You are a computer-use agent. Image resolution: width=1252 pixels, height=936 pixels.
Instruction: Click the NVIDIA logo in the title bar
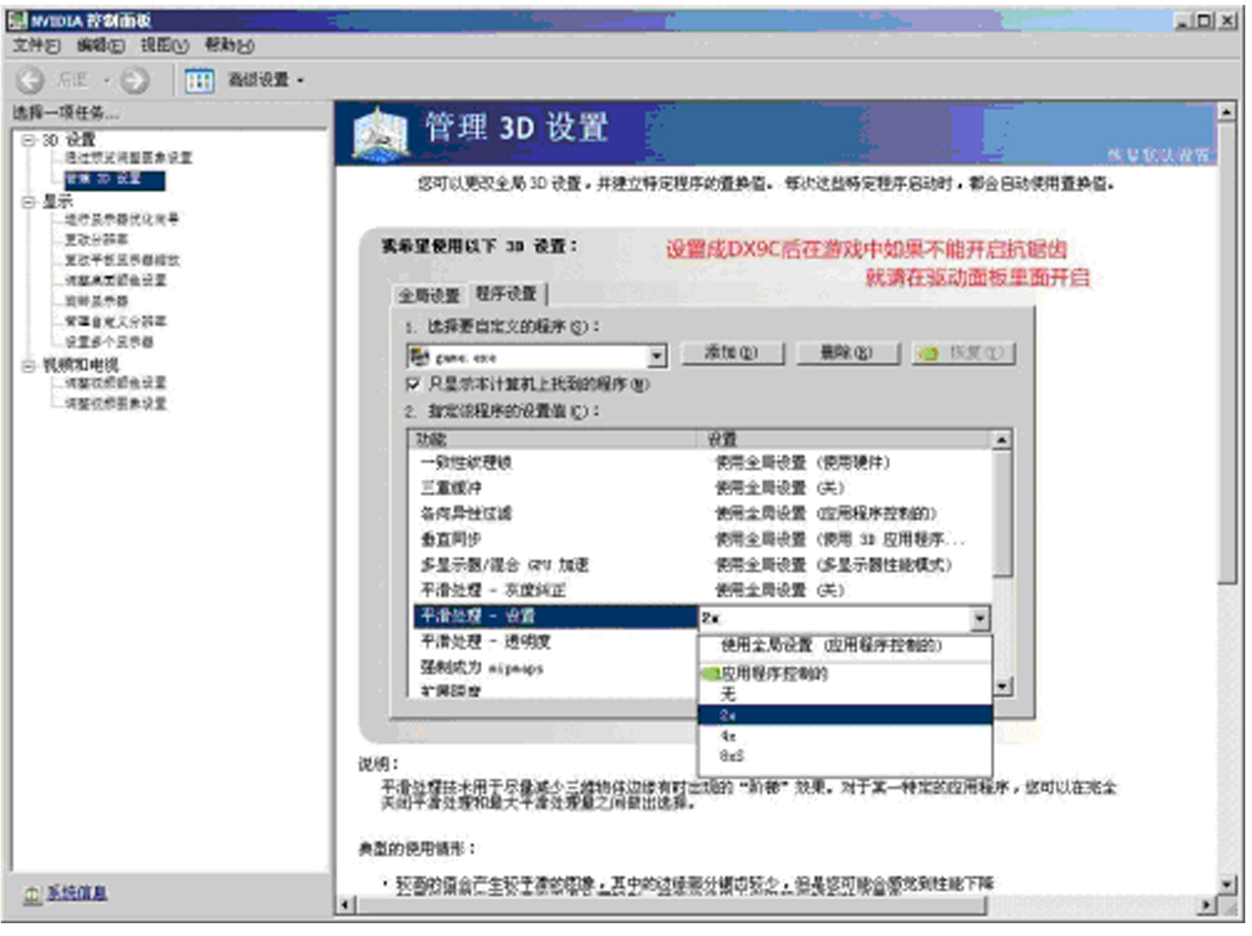(18, 21)
